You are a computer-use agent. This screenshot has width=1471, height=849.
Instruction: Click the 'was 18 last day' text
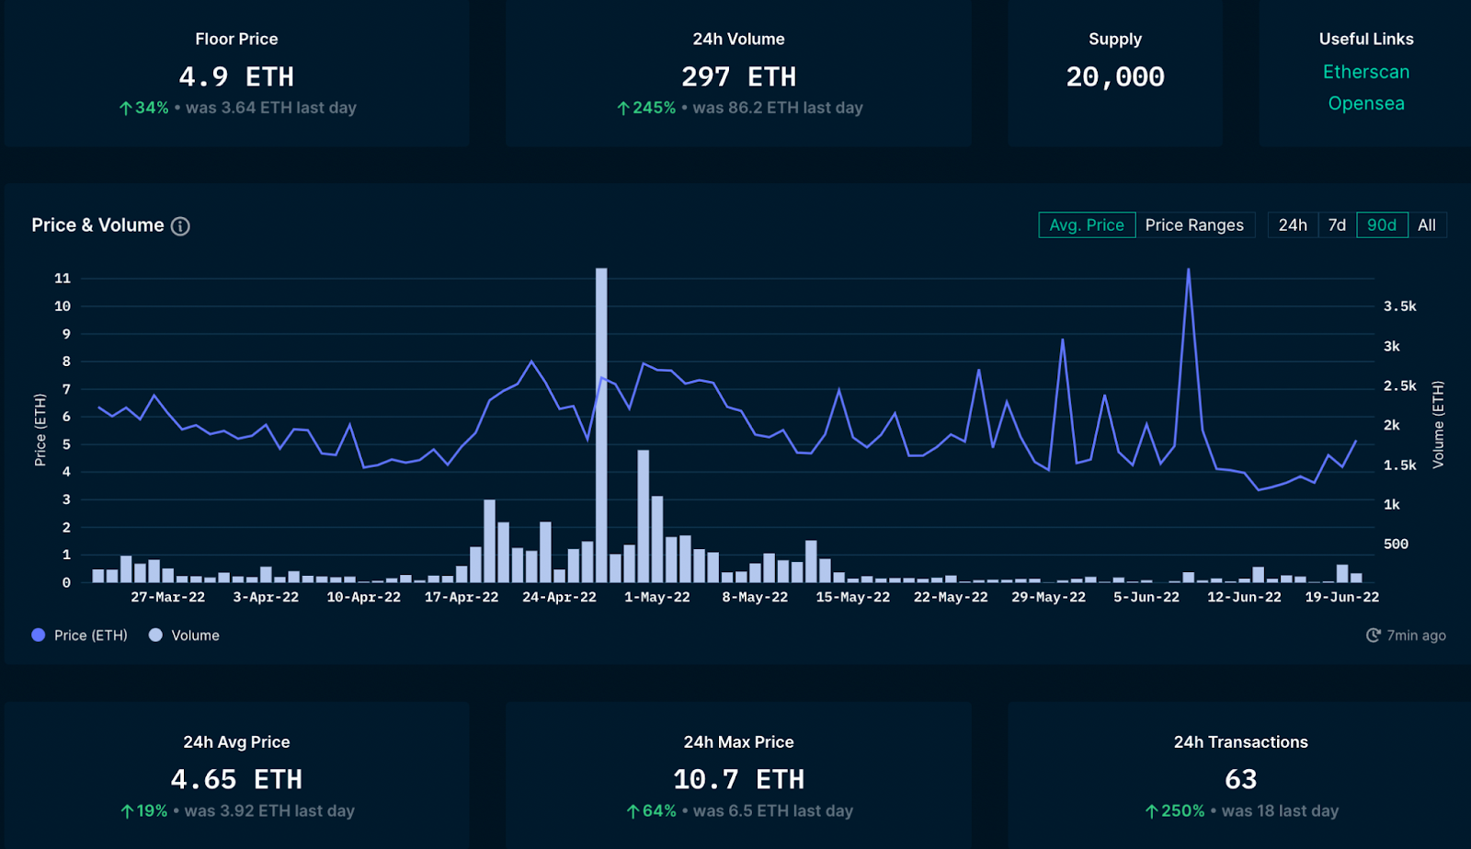pyautogui.click(x=1280, y=811)
